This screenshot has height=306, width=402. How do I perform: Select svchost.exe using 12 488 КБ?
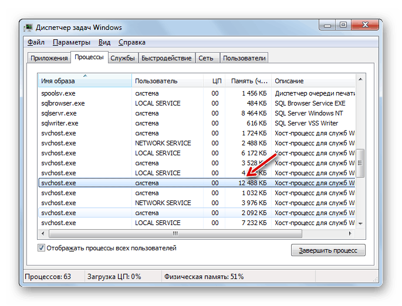pos(197,183)
